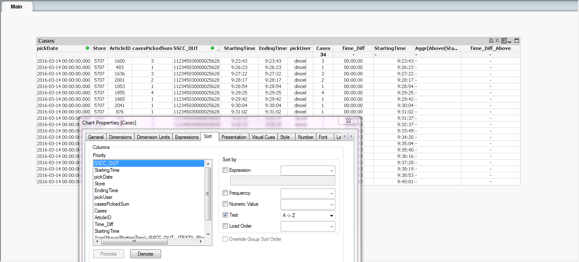Image resolution: width=579 pixels, height=262 pixels.
Task: Click sort indicator triangle on SSCC_OUT header
Action: [x=218, y=49]
